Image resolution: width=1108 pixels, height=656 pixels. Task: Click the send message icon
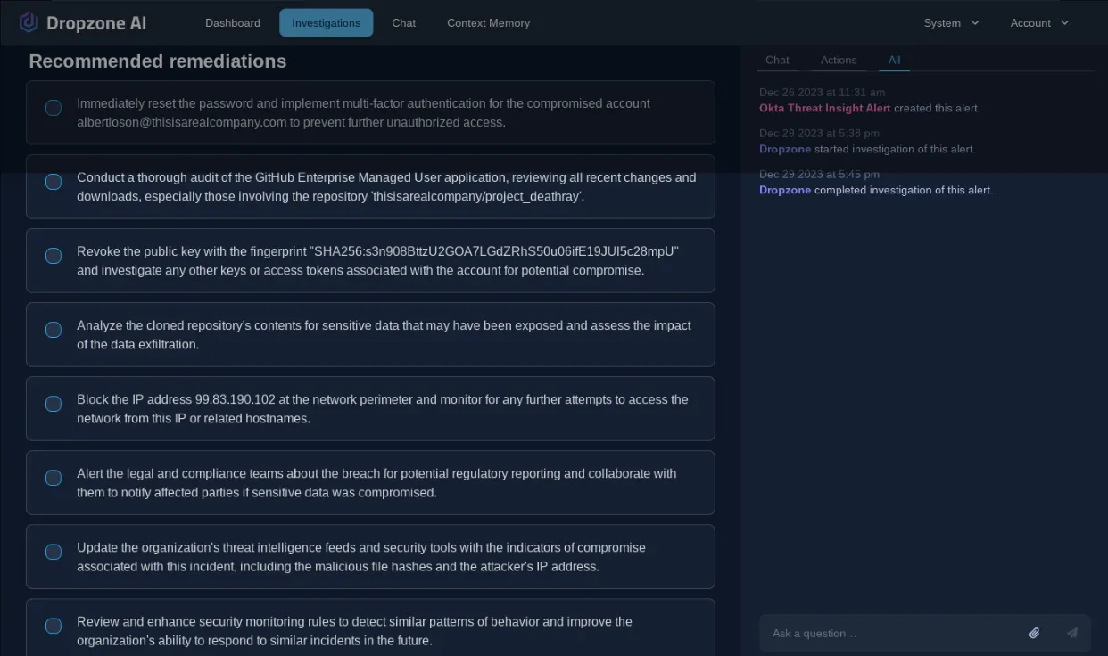pos(1071,633)
